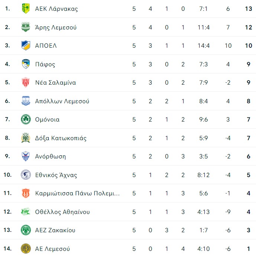Click the AEK Λάρνακας yellow-green crest
The image size is (256, 255).
pyautogui.click(x=26, y=9)
